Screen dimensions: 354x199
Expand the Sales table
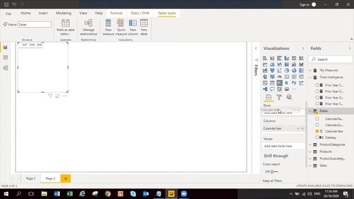[310, 166]
